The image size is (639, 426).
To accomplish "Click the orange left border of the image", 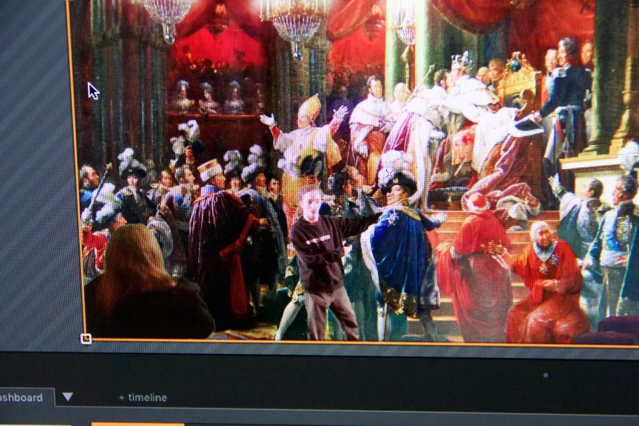I will (76, 166).
